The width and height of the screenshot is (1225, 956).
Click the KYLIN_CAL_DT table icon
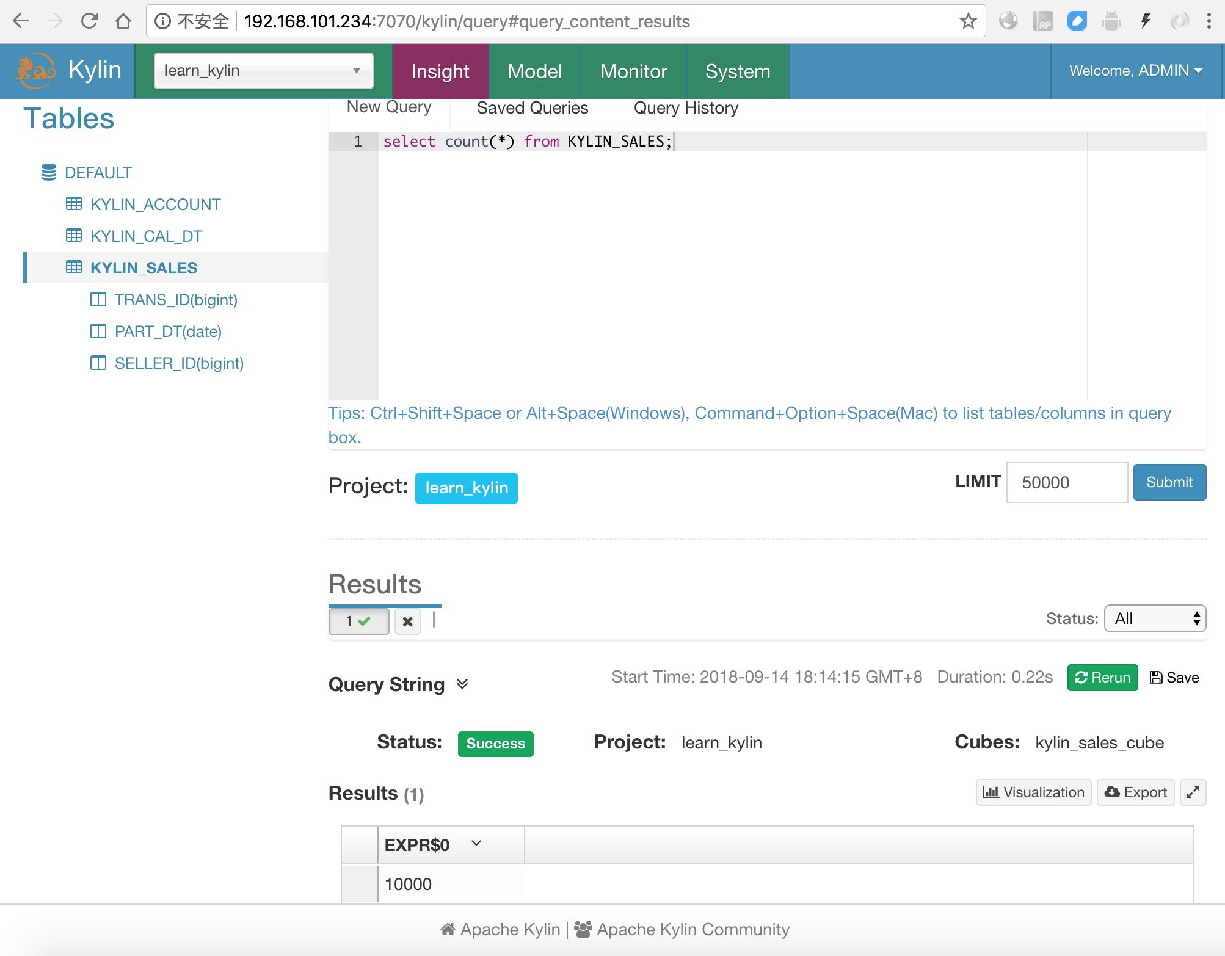click(74, 236)
